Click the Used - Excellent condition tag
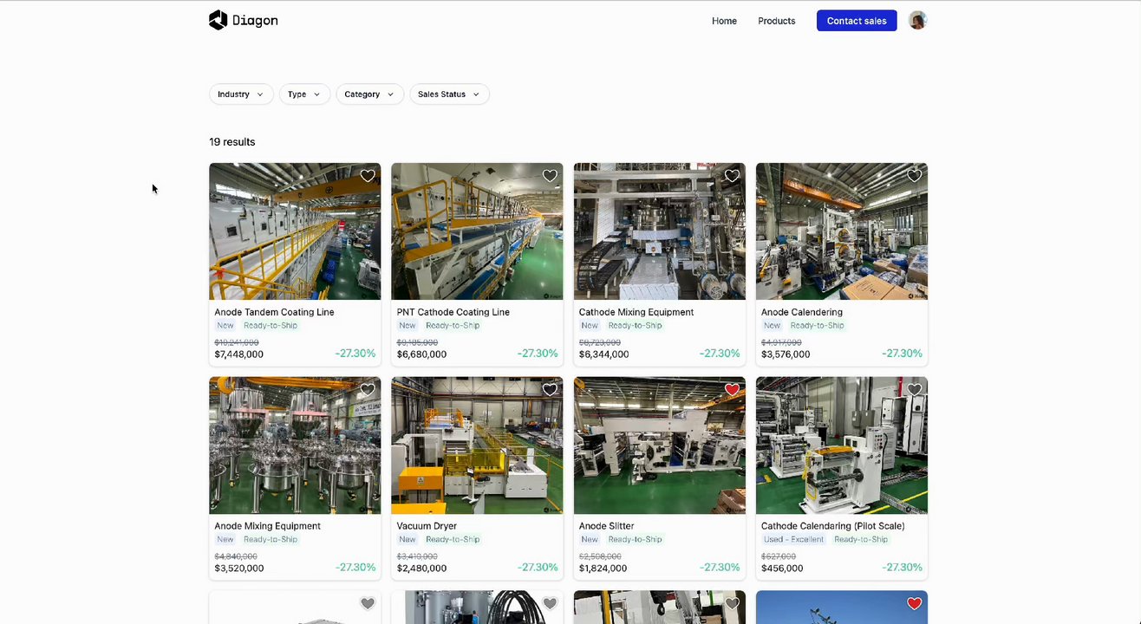Screen dimensions: 1141x624 pyautogui.click(x=793, y=539)
